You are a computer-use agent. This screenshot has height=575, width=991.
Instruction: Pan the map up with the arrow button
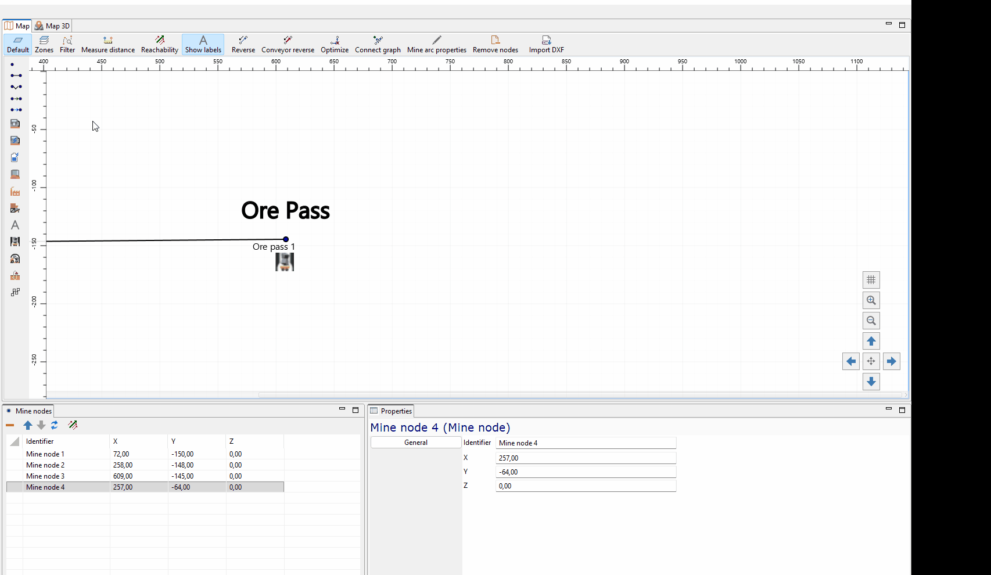pyautogui.click(x=871, y=341)
